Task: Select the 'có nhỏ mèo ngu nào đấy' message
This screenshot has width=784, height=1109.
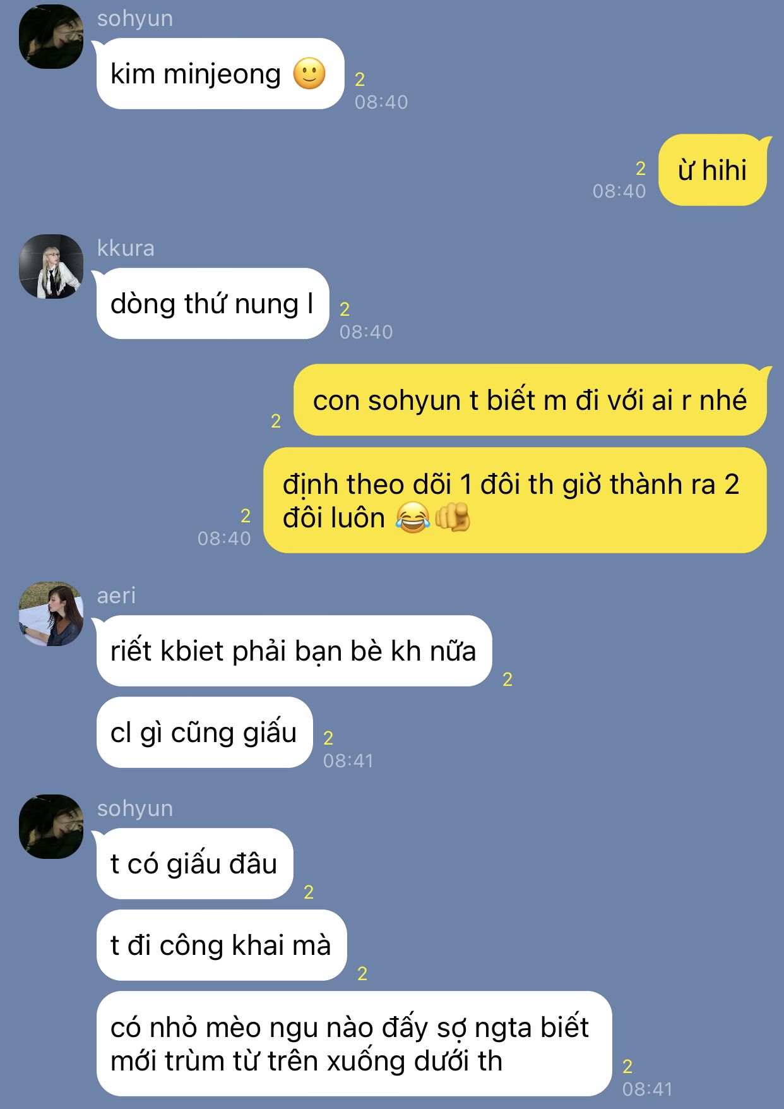Action: coord(354,1044)
